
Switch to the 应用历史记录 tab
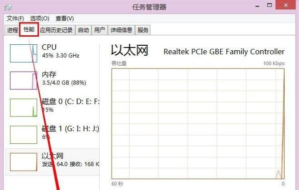56,30
